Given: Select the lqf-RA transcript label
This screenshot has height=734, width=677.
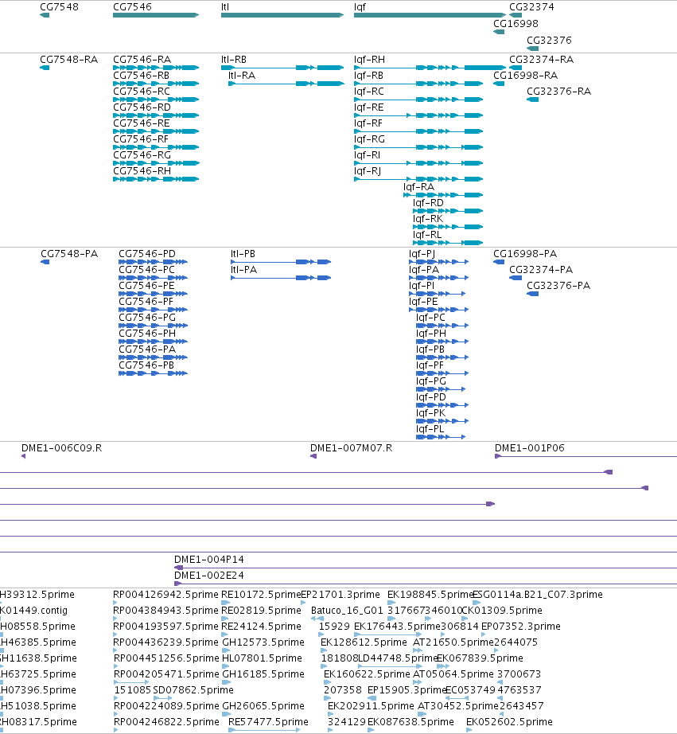Looking at the screenshot, I should 418,187.
